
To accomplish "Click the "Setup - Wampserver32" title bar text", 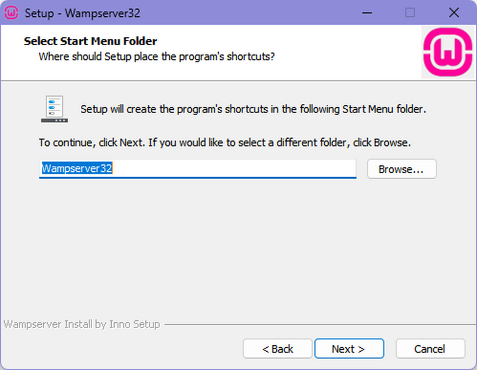I will point(82,13).
